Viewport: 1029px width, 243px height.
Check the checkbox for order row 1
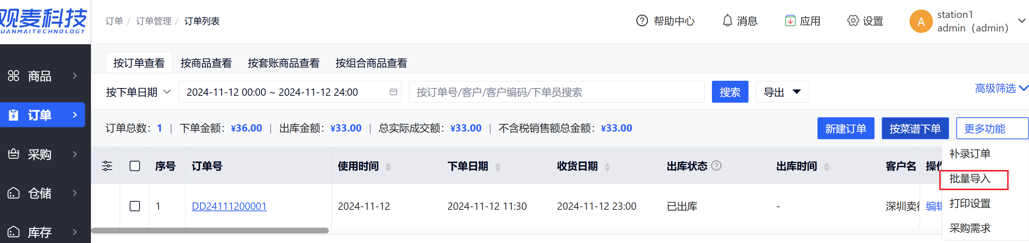coord(135,206)
